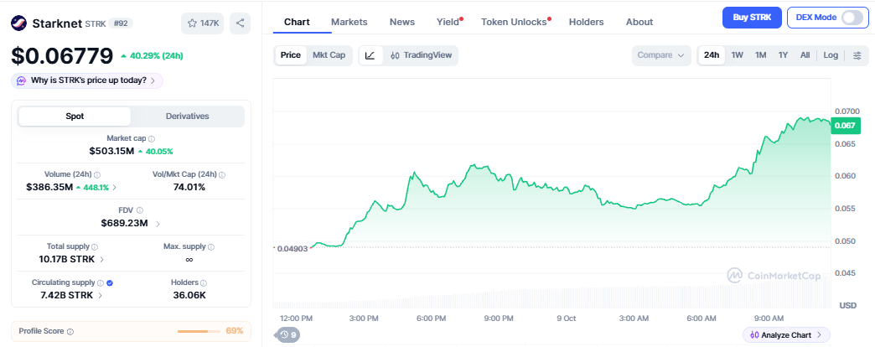Add STRK to watchlist star button
875x347 pixels.
pyautogui.click(x=203, y=23)
